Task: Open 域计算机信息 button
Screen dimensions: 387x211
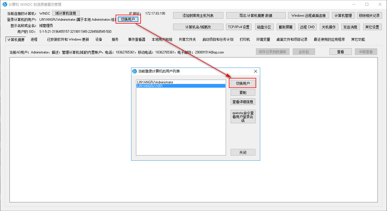Action: pyautogui.click(x=66, y=13)
